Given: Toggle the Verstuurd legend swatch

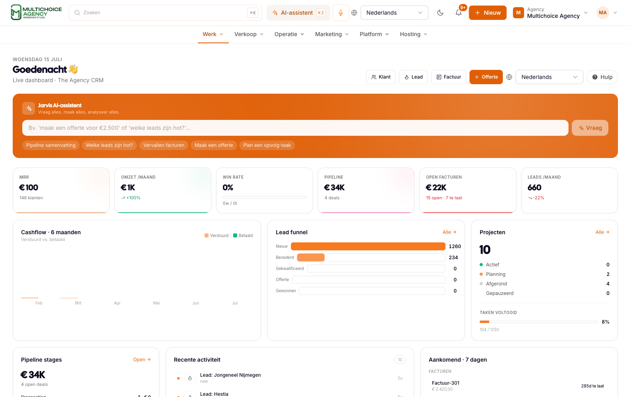Looking at the screenshot, I should pos(206,235).
